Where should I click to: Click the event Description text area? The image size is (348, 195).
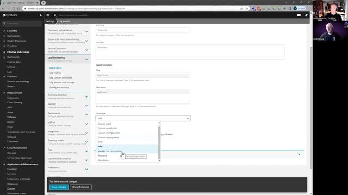tap(143, 96)
